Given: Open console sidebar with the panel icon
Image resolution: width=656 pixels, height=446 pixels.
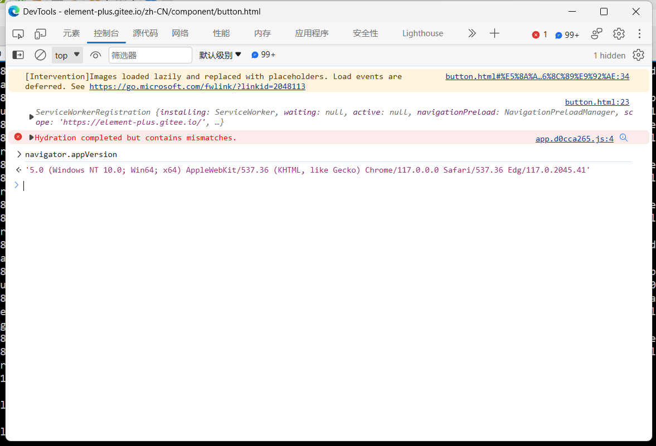Looking at the screenshot, I should pos(17,55).
